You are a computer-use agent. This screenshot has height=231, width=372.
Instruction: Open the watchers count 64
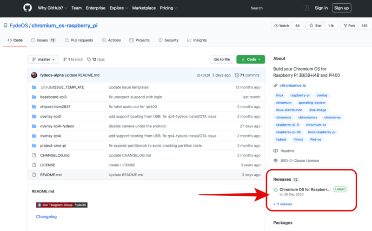pos(298,26)
